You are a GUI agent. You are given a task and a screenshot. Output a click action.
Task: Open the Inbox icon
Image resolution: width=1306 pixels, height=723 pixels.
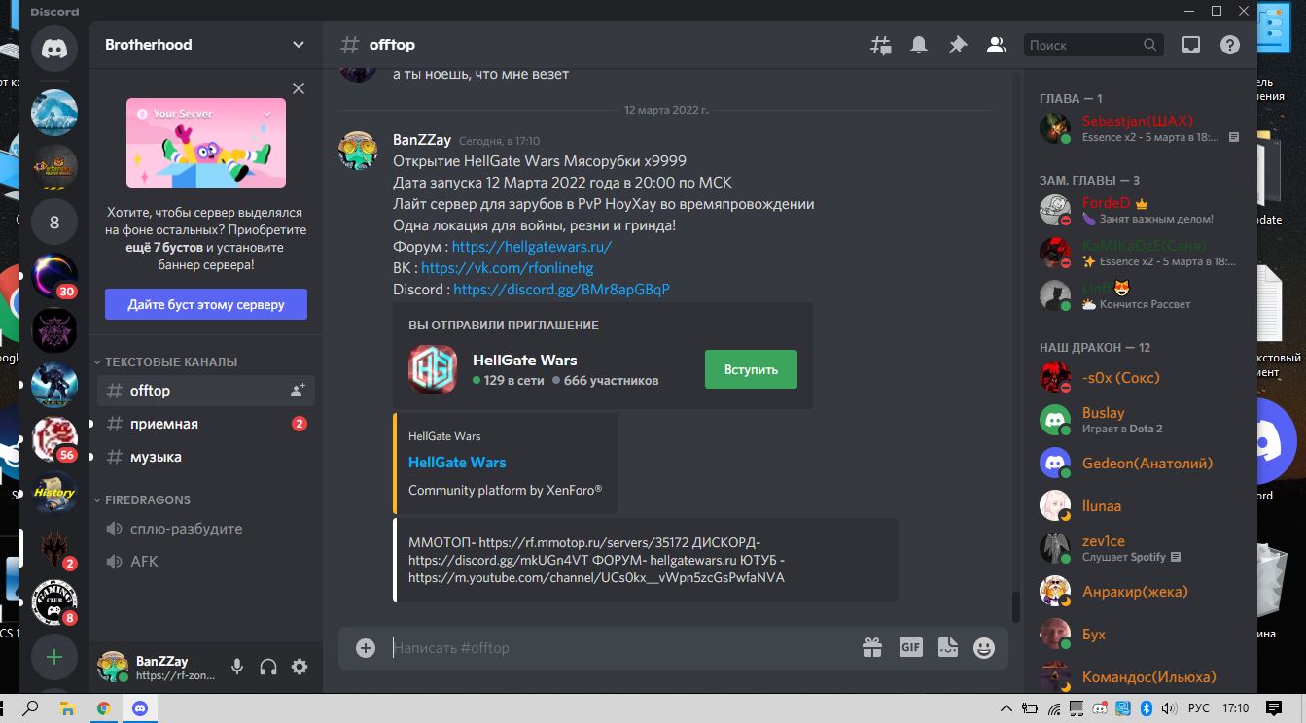[1190, 45]
